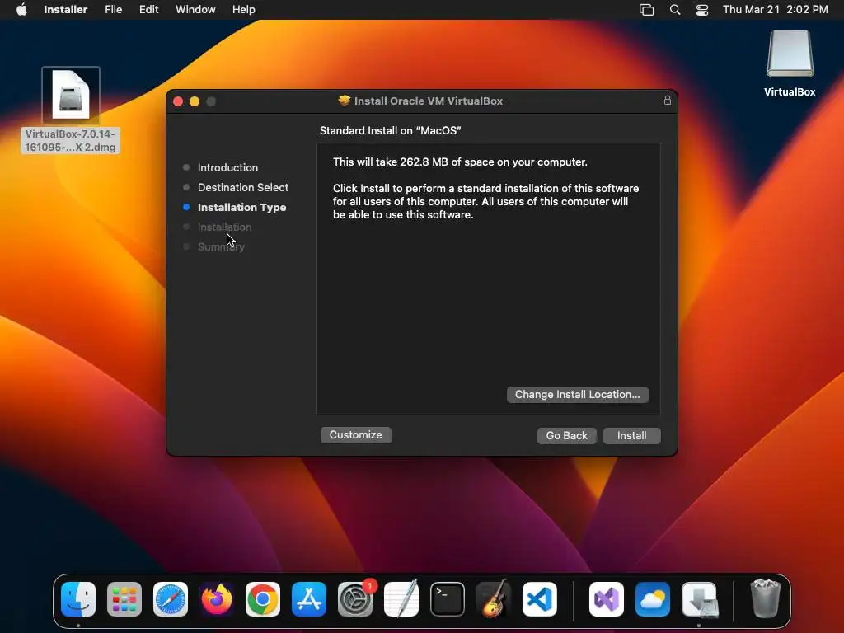Viewport: 844px width, 633px height.
Task: Launch Terminal from the dock
Action: [448, 599]
